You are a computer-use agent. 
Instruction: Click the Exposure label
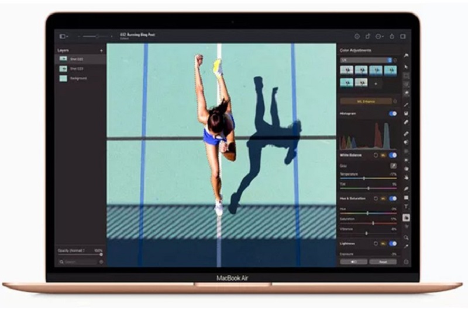pyautogui.click(x=346, y=254)
